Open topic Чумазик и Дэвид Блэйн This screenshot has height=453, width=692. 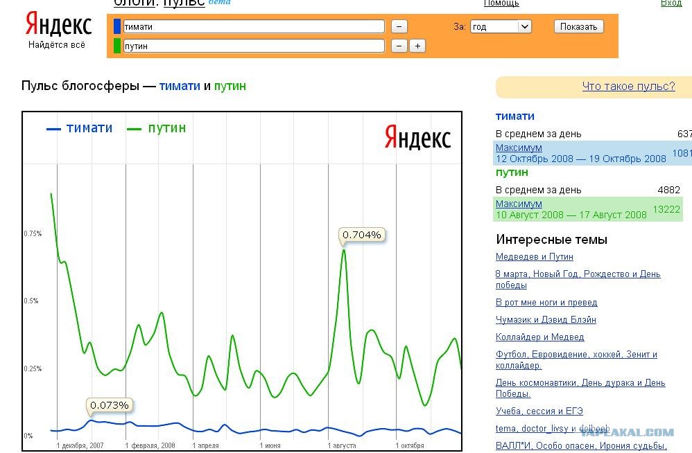point(546,319)
